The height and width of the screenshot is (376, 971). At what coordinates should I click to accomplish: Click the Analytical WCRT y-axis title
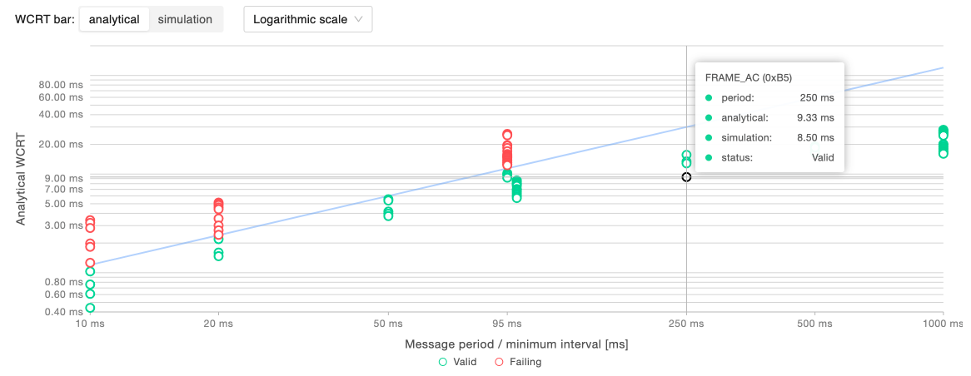pos(22,178)
